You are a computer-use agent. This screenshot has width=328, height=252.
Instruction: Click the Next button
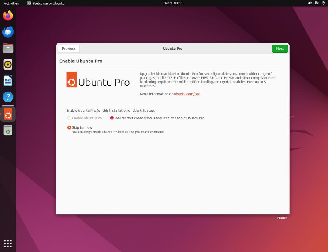pos(280,49)
